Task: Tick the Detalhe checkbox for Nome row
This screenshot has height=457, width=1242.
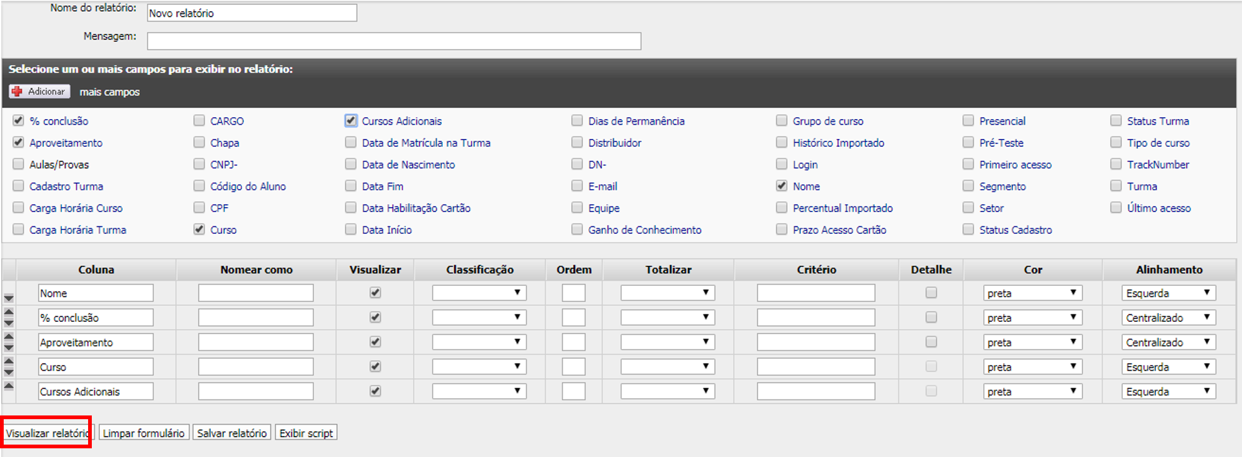Action: coord(931,293)
